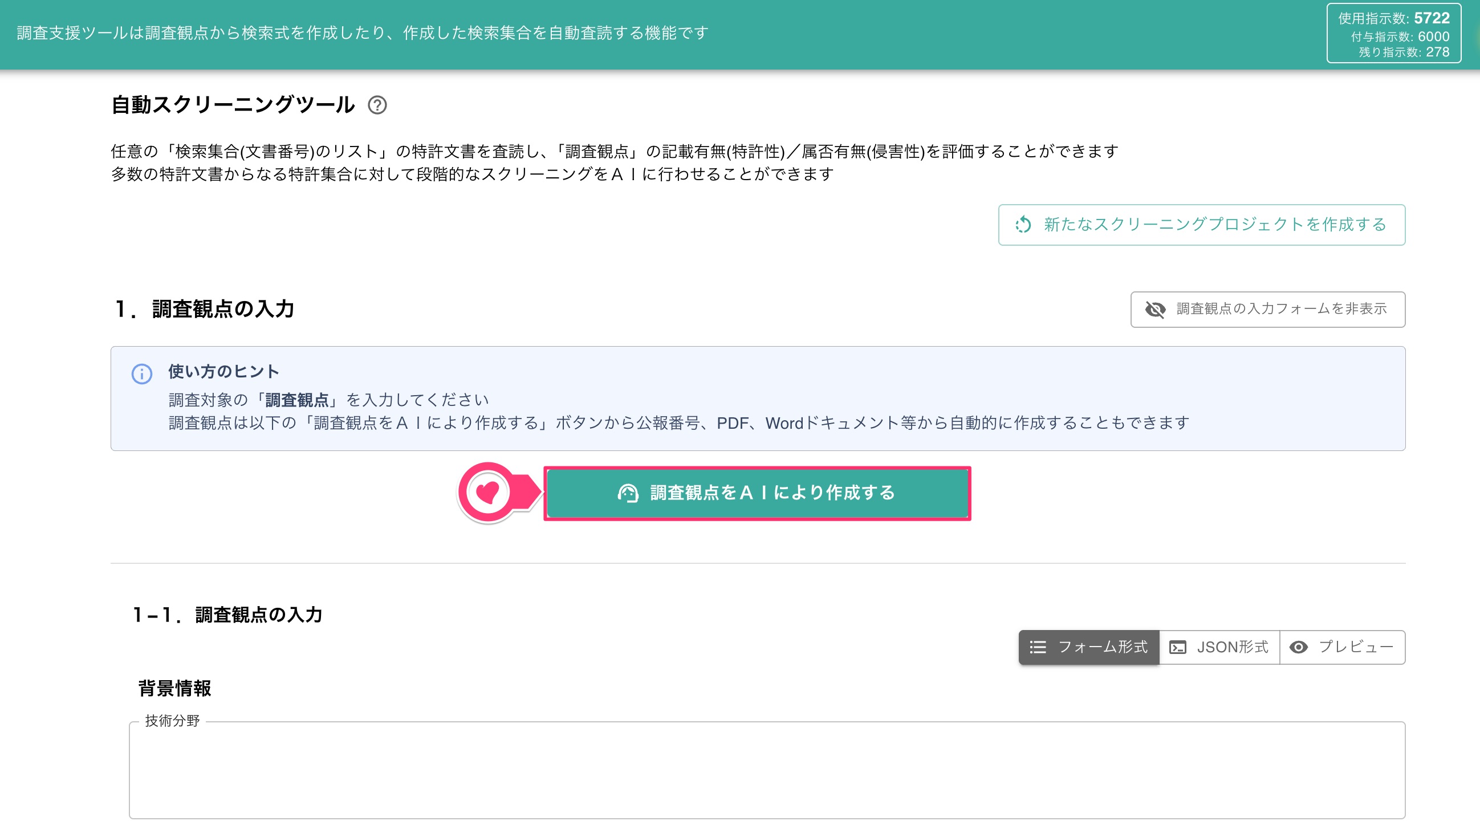Click the 付与指示数: 6000 text
Screen dimensions: 1480x829
1400,36
